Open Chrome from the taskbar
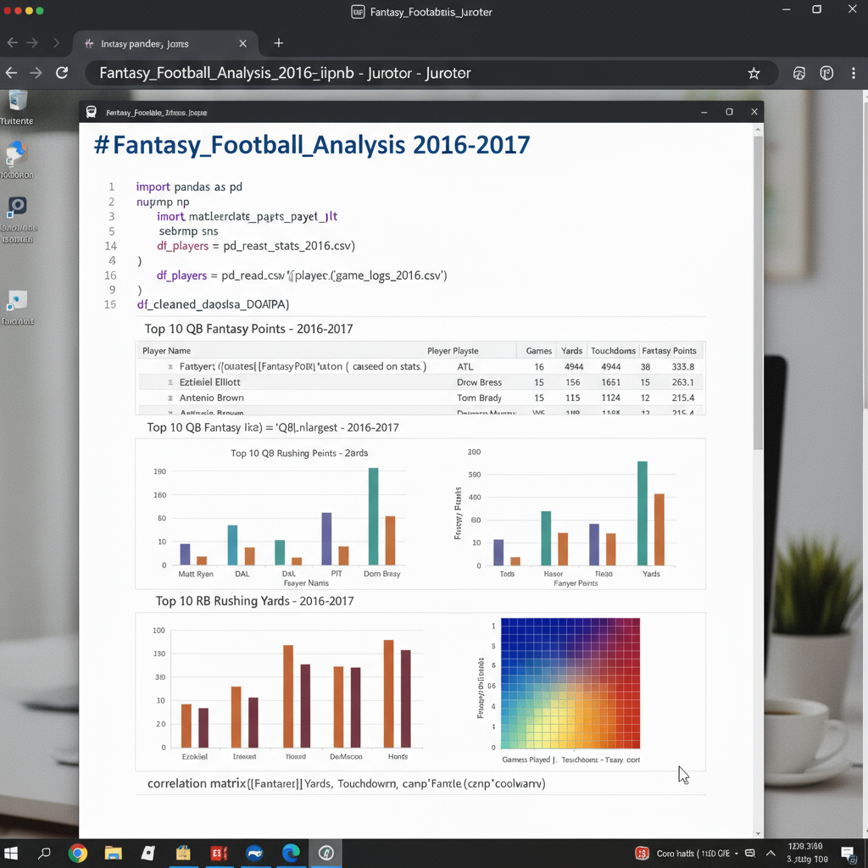Viewport: 868px width, 868px height. [78, 853]
